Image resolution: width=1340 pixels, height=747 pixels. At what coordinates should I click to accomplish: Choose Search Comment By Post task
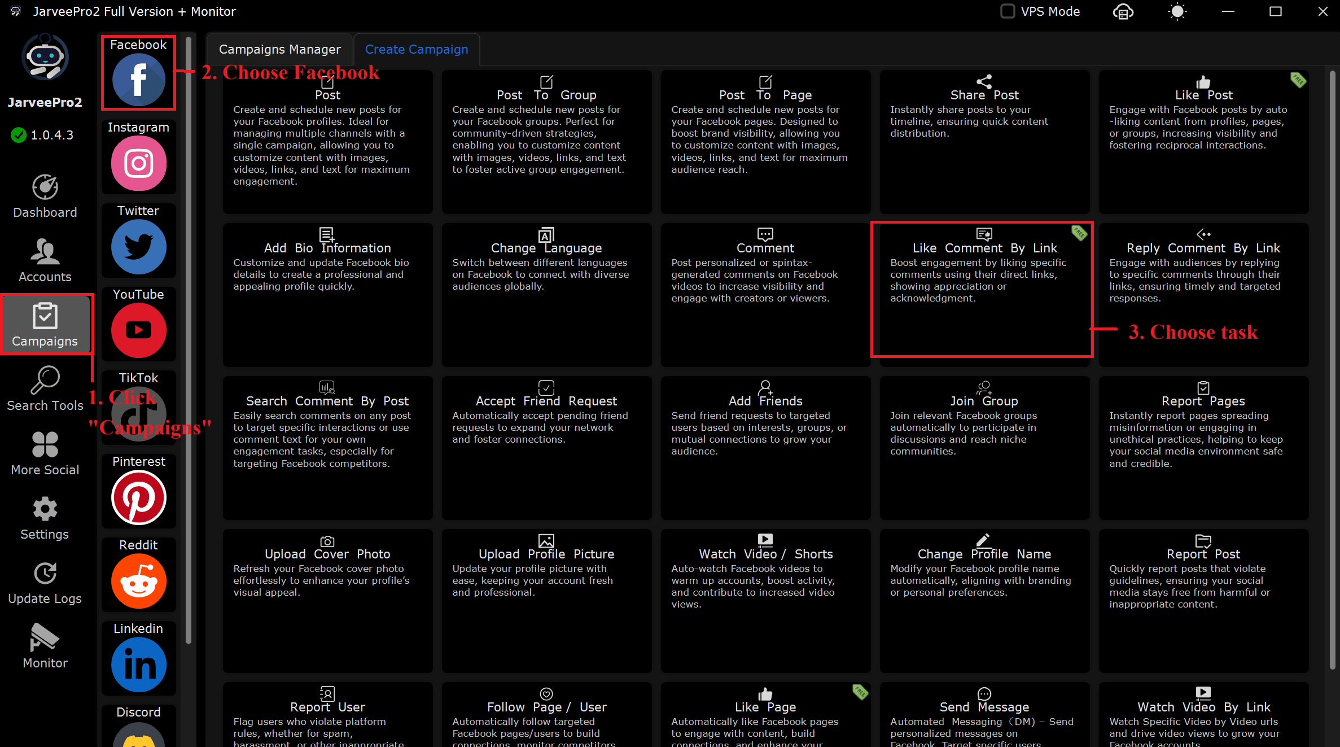[x=327, y=448]
